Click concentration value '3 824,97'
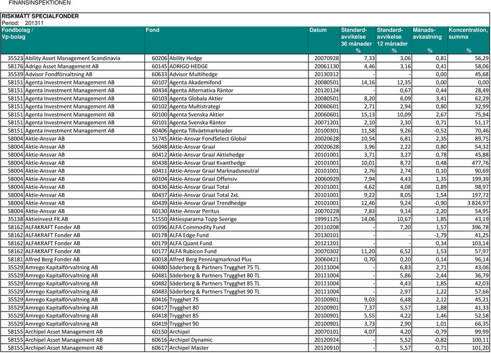491x353 pixels. [x=478, y=203]
